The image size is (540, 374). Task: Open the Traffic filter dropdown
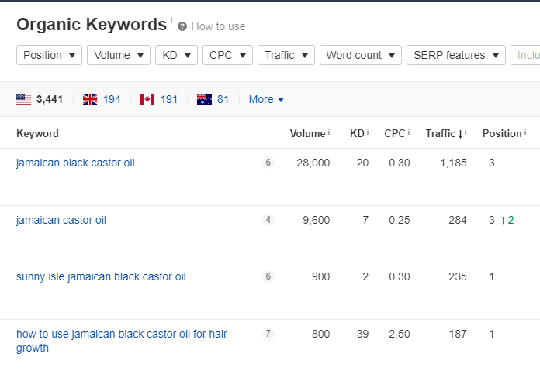tap(286, 55)
